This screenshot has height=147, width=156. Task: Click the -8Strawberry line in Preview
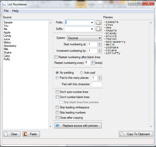(115, 42)
